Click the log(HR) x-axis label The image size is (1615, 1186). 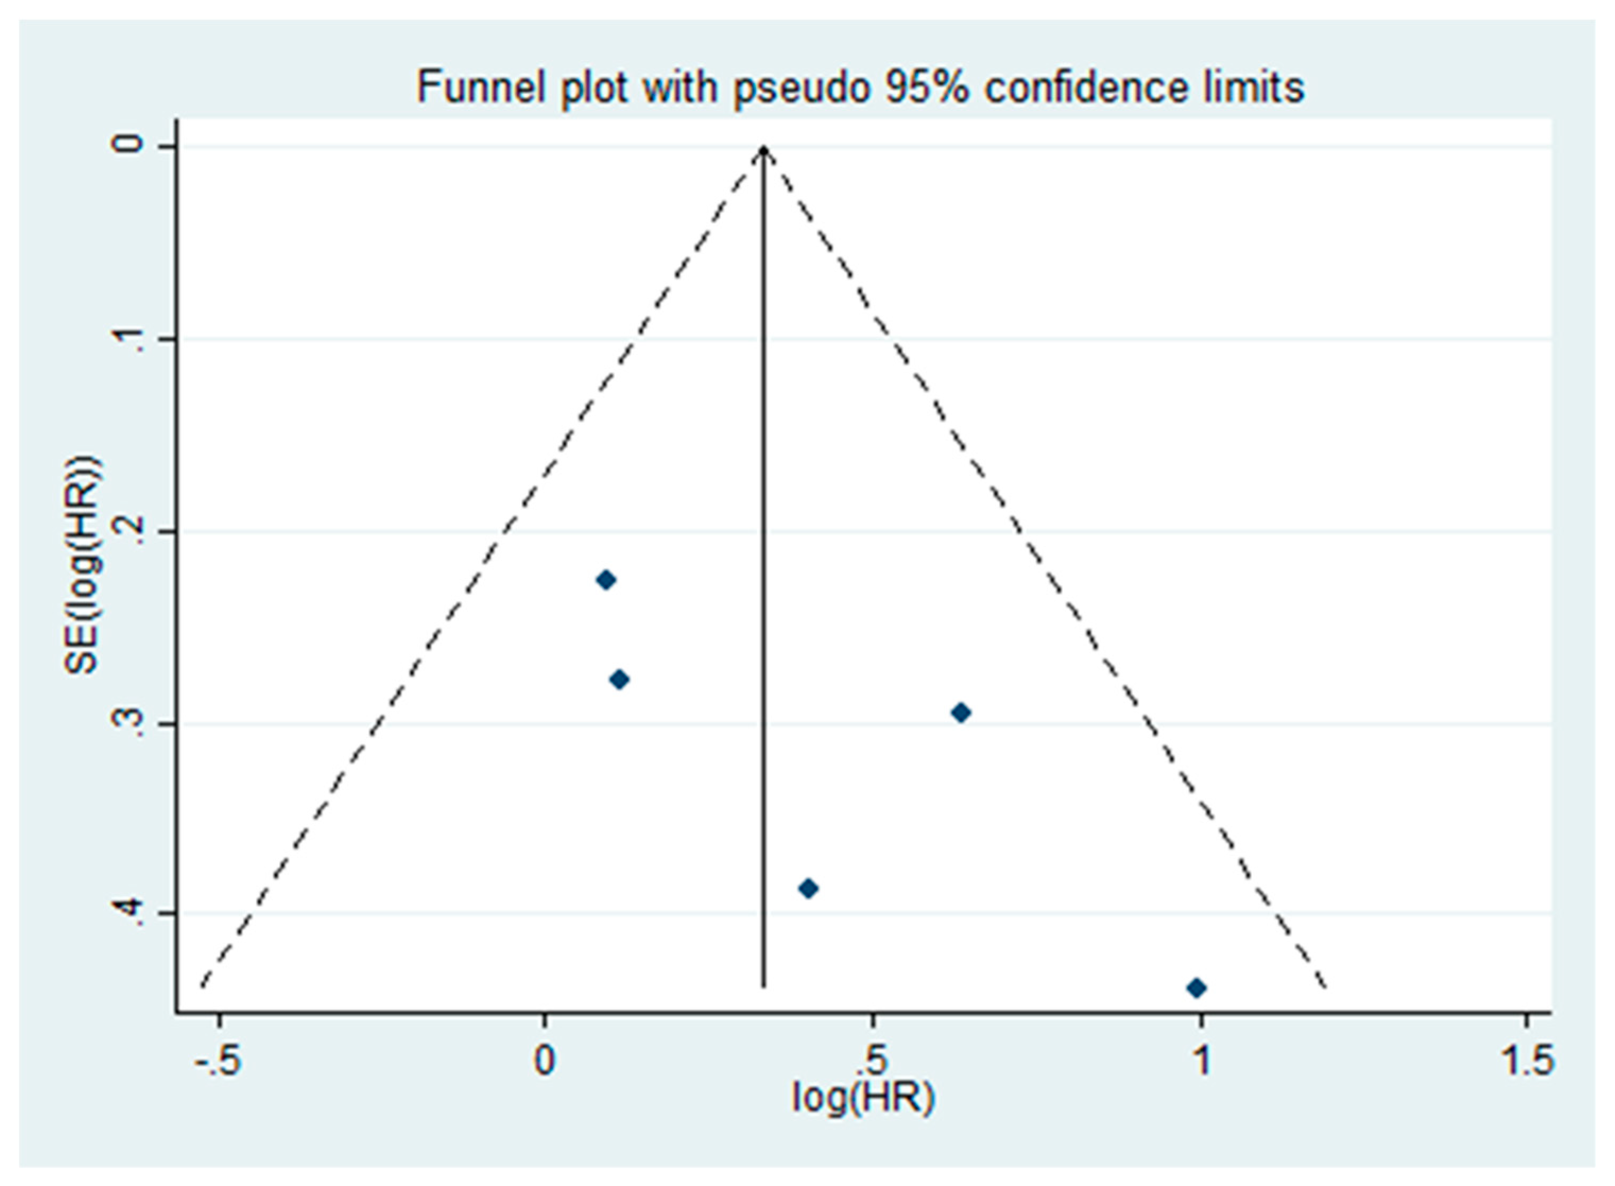pyautogui.click(x=862, y=1097)
